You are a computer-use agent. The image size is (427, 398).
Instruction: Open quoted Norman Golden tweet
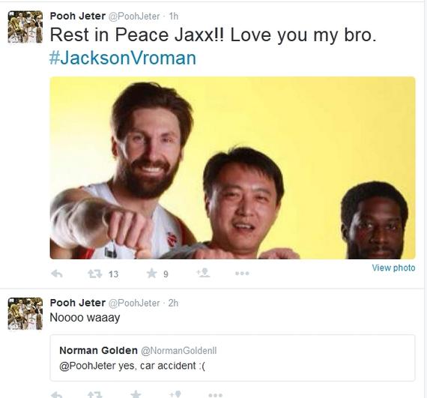pos(232,358)
